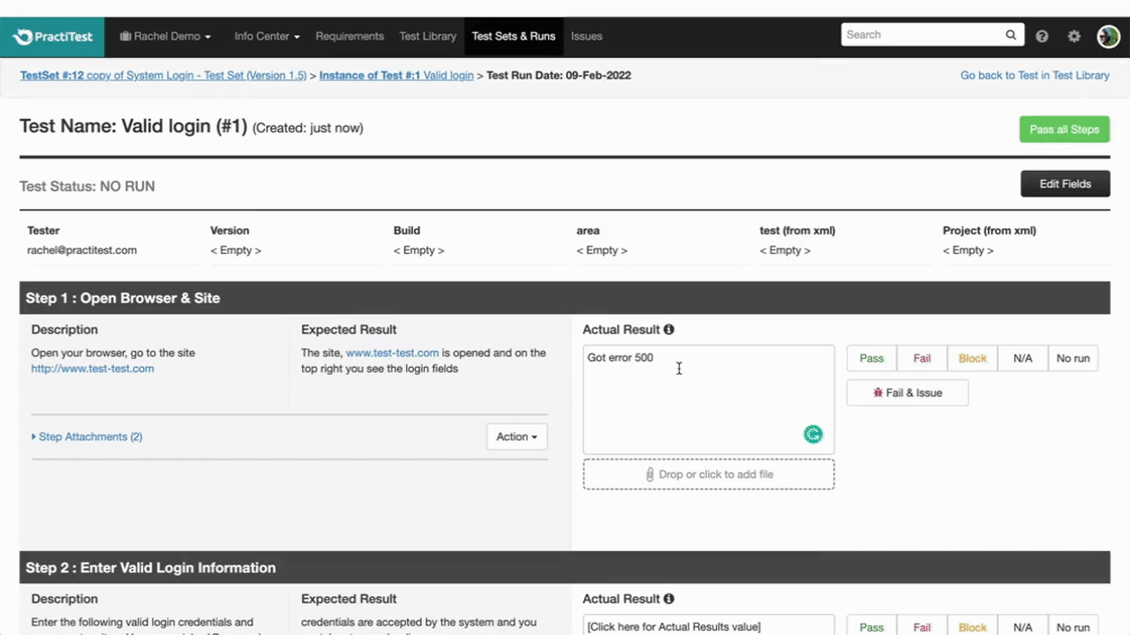Set Step 1 status to Block
The height and width of the screenshot is (635, 1130).
click(972, 358)
